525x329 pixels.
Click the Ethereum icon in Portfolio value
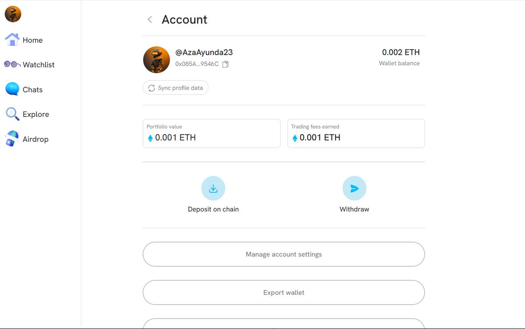(150, 138)
